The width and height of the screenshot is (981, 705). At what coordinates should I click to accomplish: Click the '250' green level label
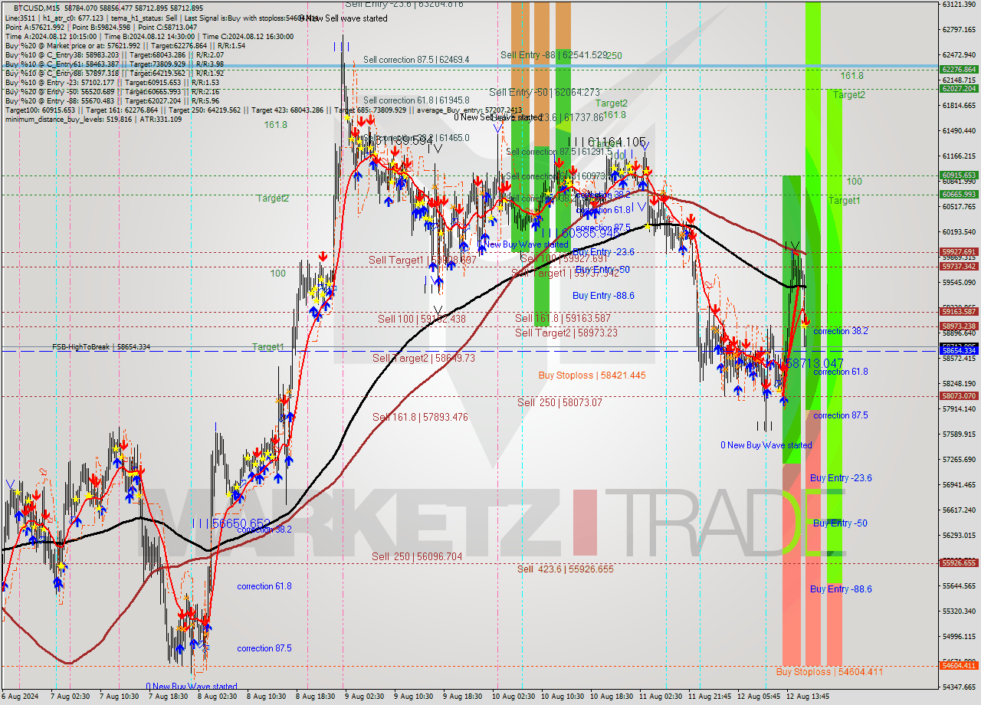[x=614, y=56]
